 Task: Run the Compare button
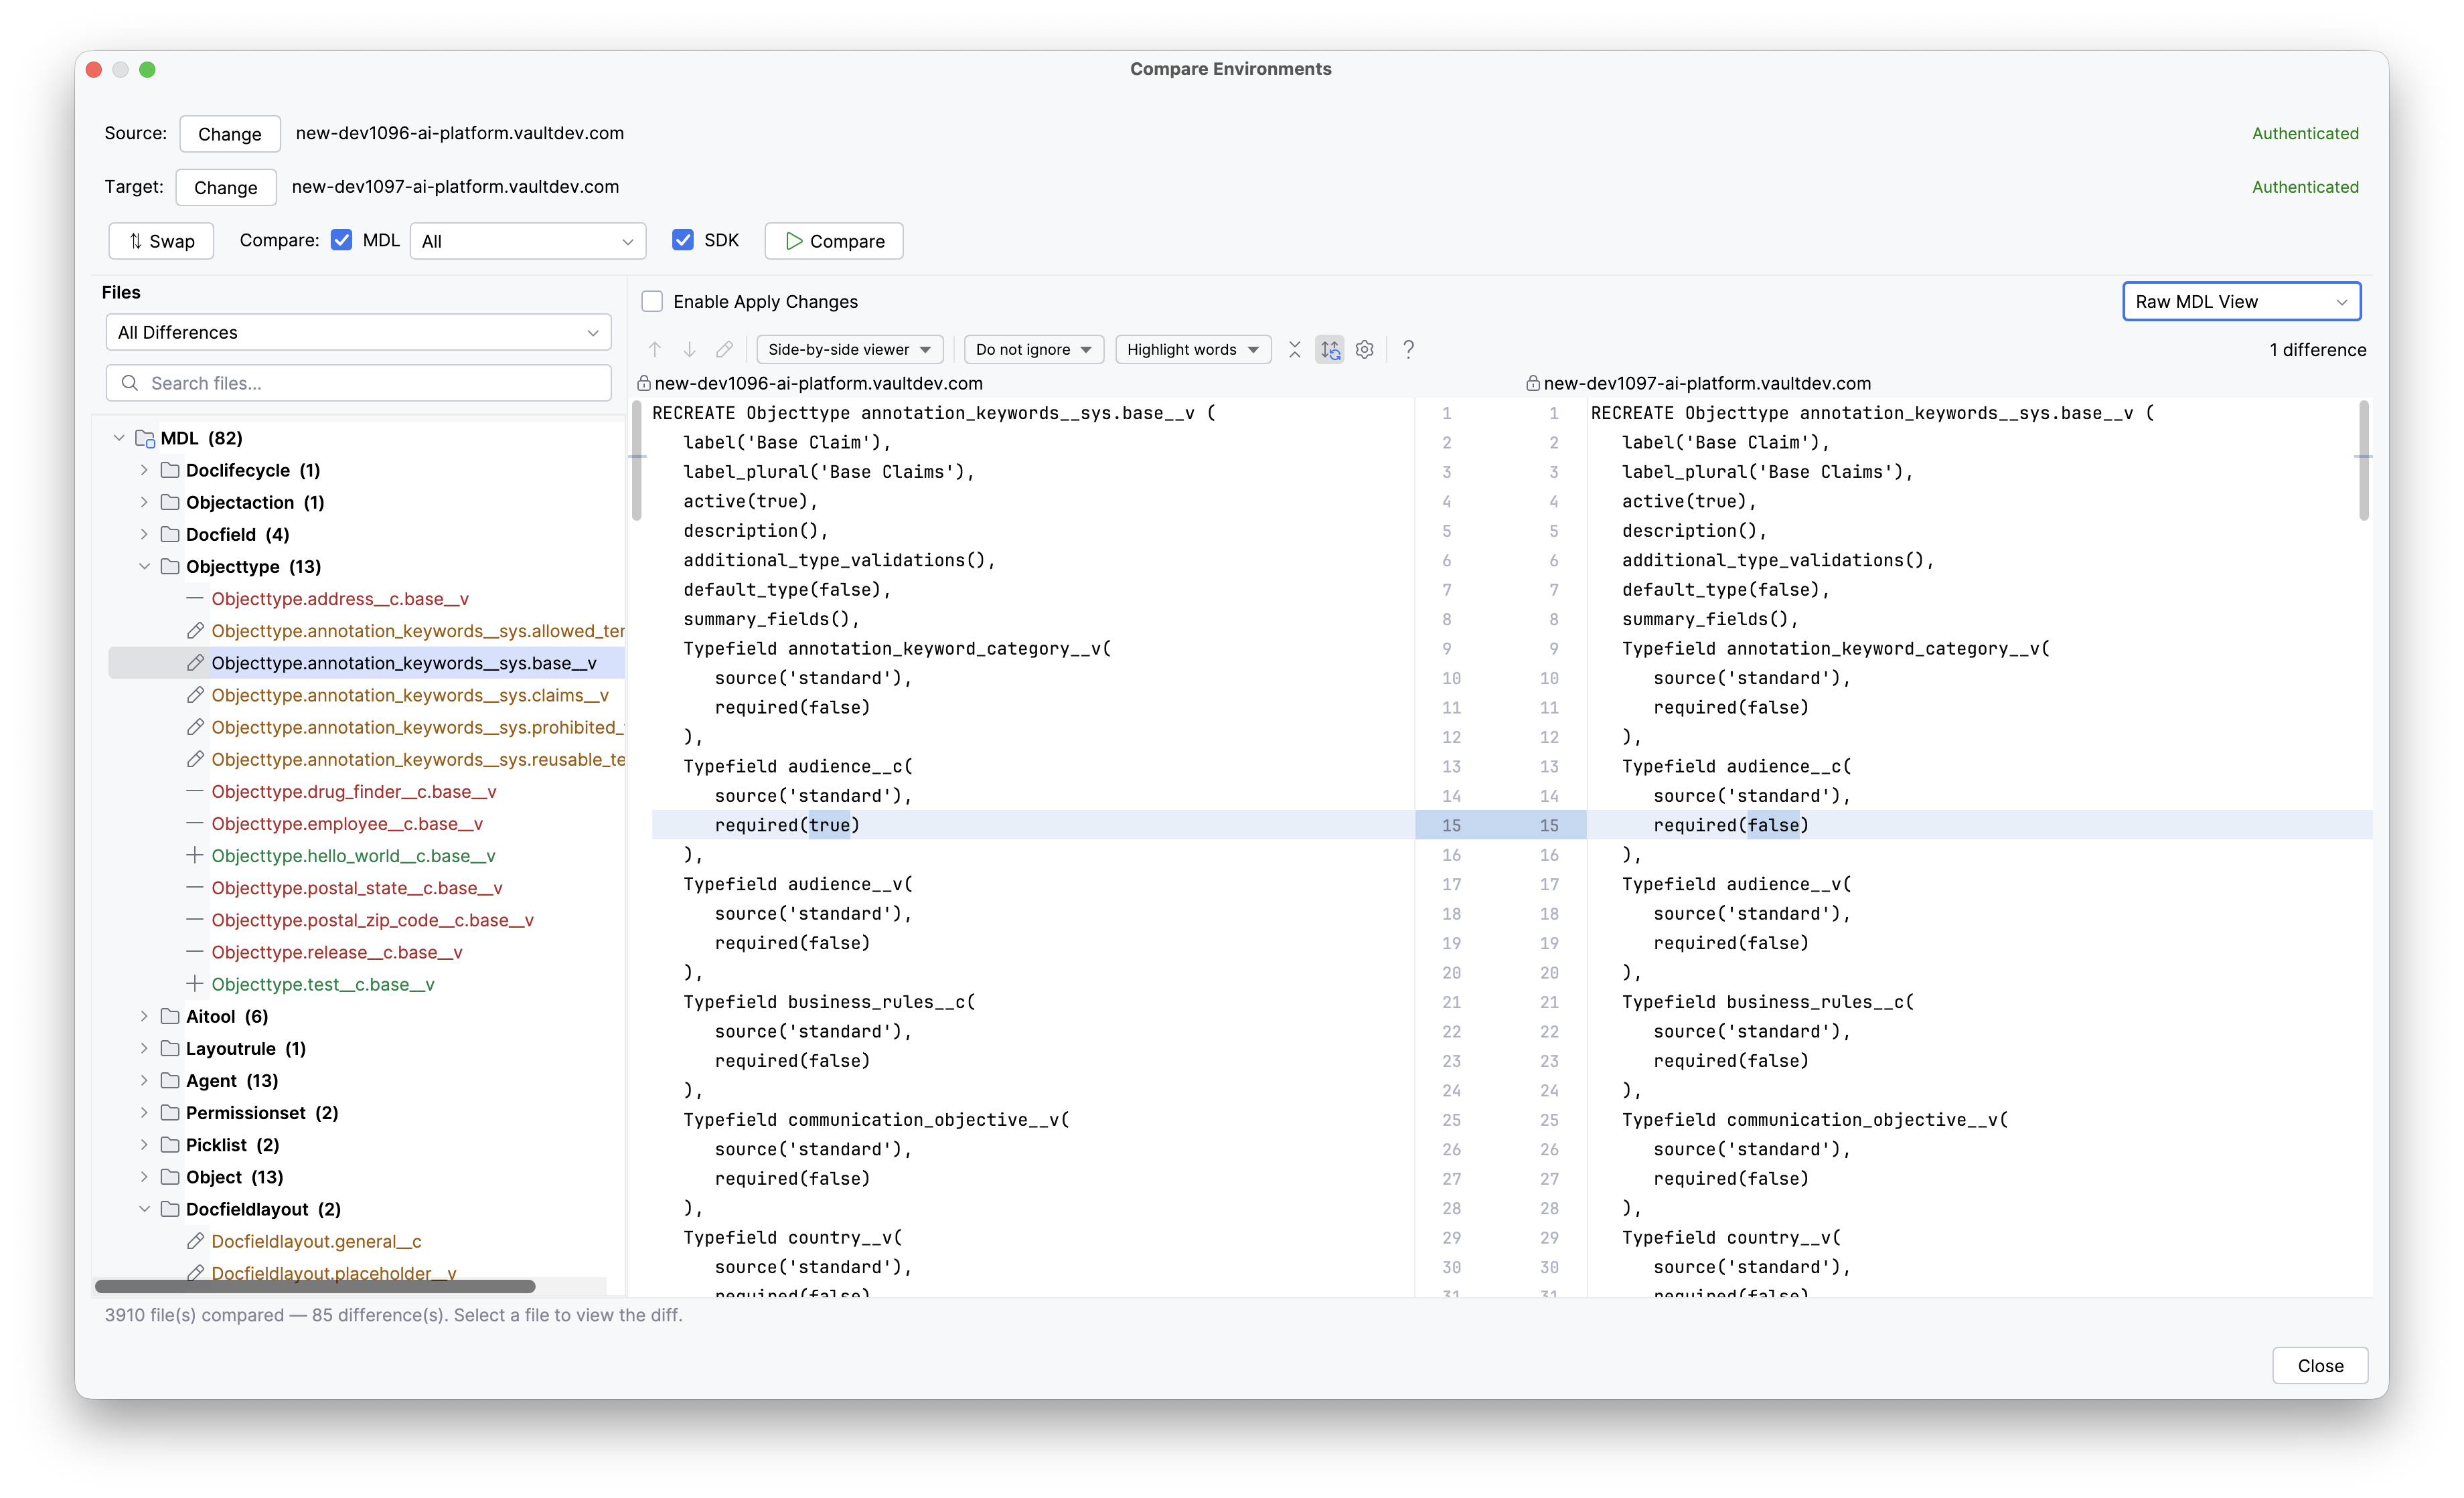coord(833,241)
